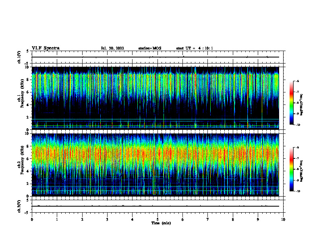Viewport: 319px width, 246px height.
Task: Click the time axis tick label "9"
Action: [258, 219]
